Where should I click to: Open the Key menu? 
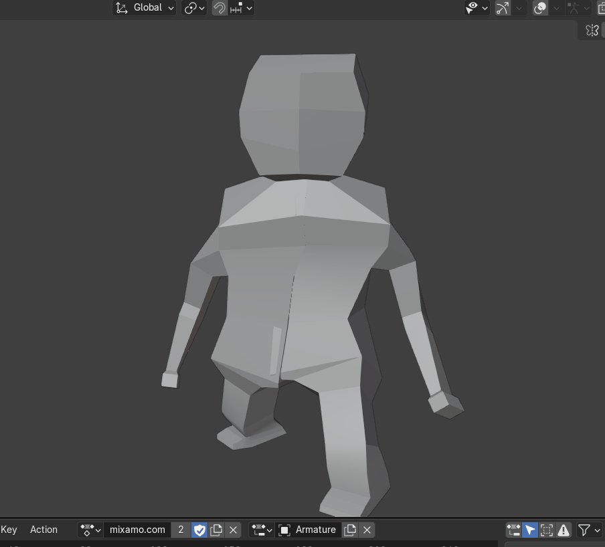[9, 530]
